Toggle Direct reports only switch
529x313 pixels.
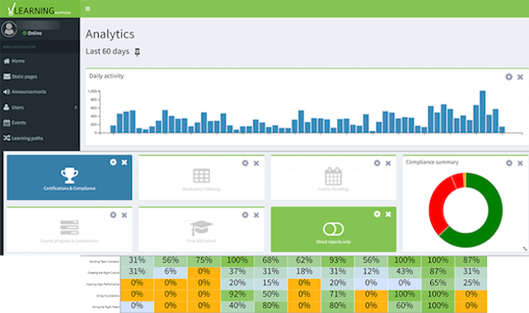334,229
